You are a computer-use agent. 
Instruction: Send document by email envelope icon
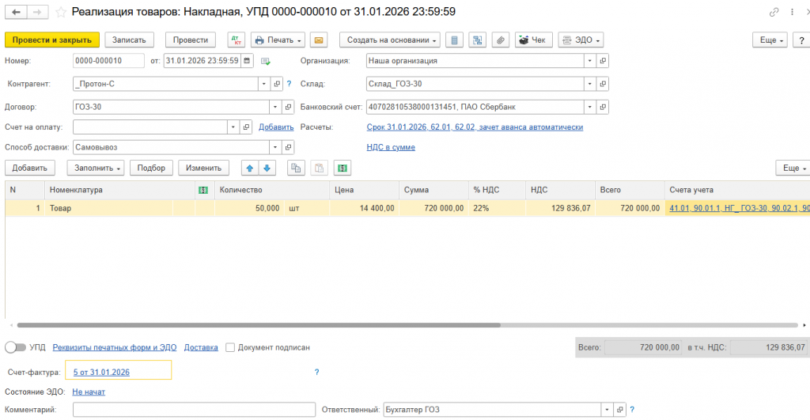click(319, 40)
